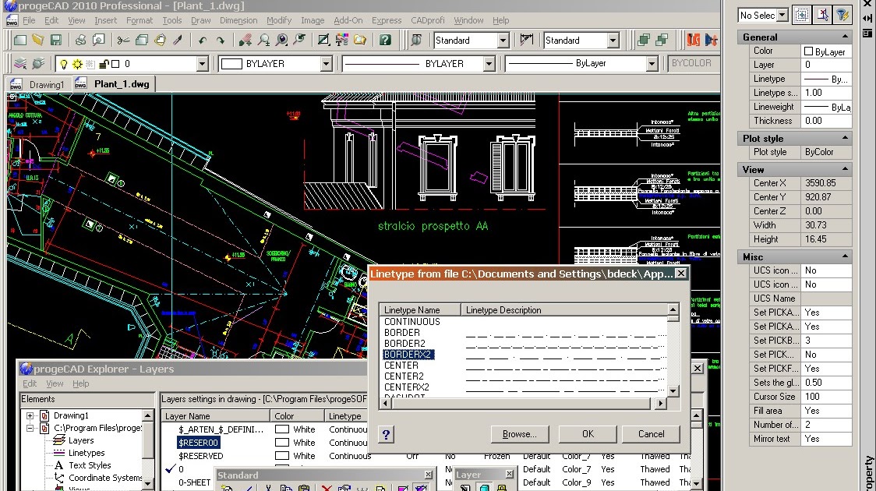
Task: Open the No Selection dropdown in Properties
Action: click(x=781, y=15)
